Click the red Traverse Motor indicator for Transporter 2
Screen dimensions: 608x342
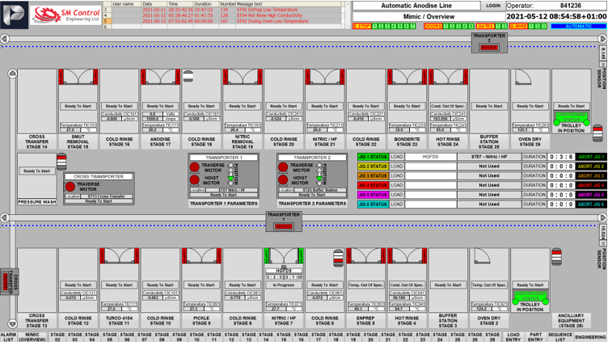(x=283, y=167)
